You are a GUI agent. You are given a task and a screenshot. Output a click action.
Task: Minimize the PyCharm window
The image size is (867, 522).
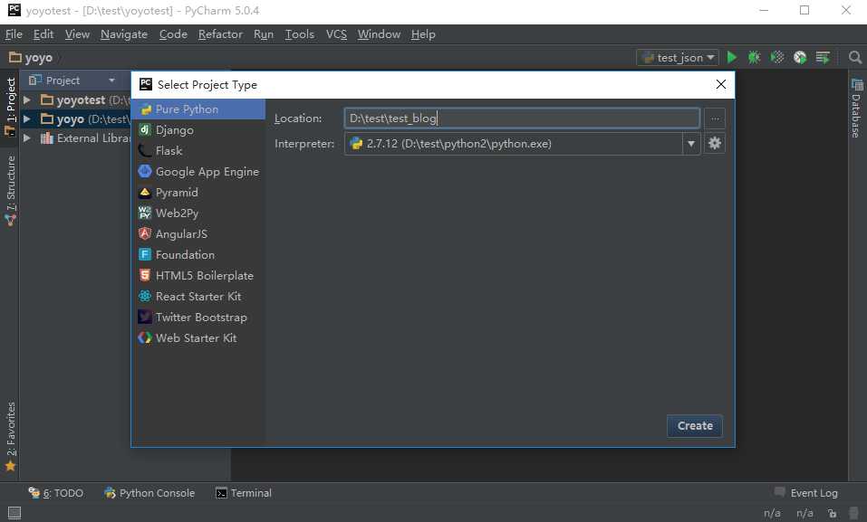coord(764,11)
